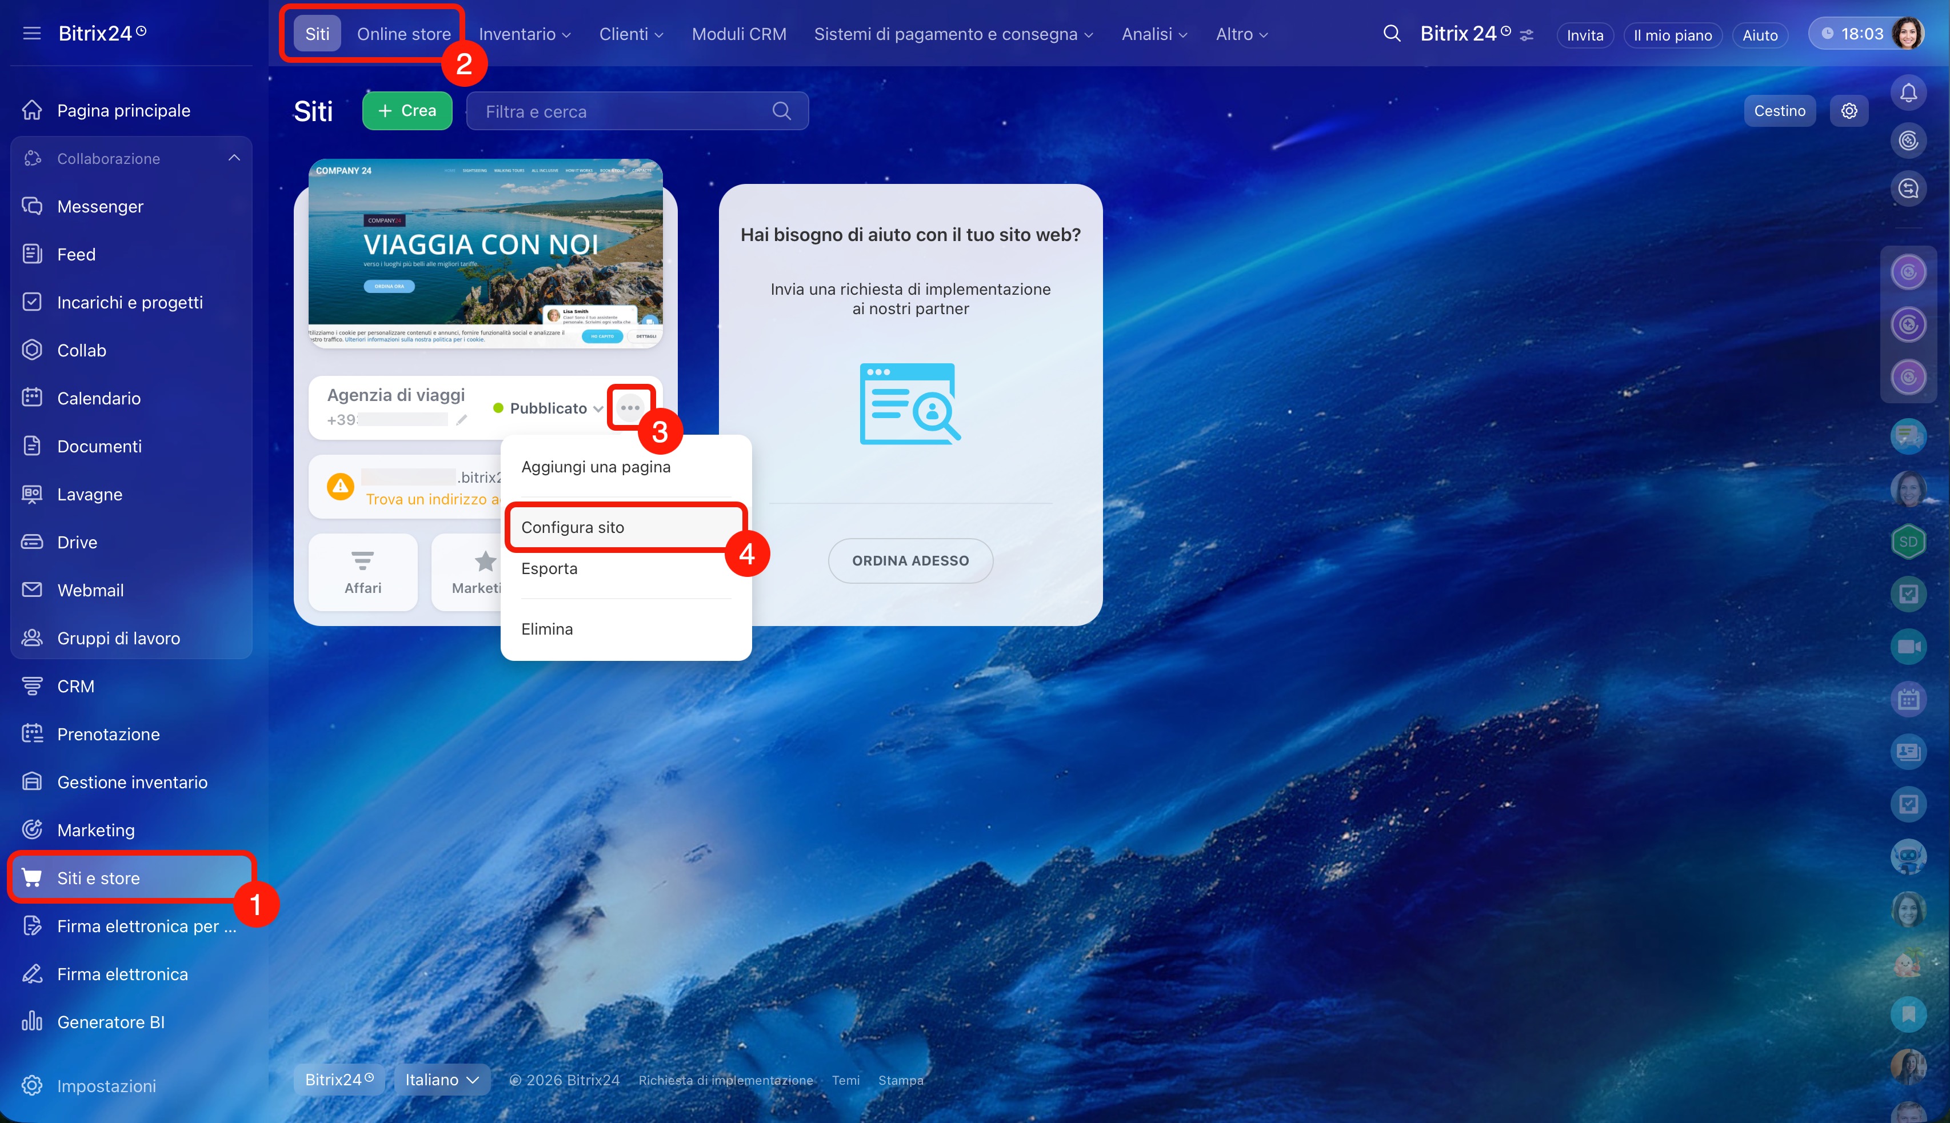
Task: Select Configura sito from the context menu
Action: [573, 528]
